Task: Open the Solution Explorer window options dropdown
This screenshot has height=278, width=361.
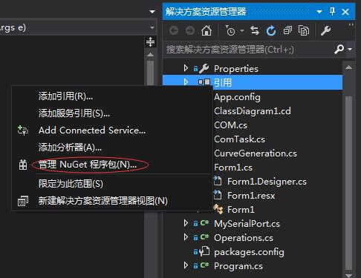Action: (x=319, y=12)
